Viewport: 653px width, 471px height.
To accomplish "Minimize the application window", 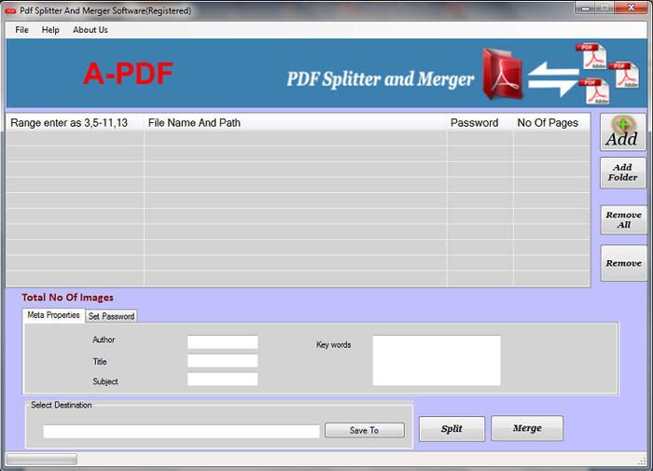I will (585, 7).
